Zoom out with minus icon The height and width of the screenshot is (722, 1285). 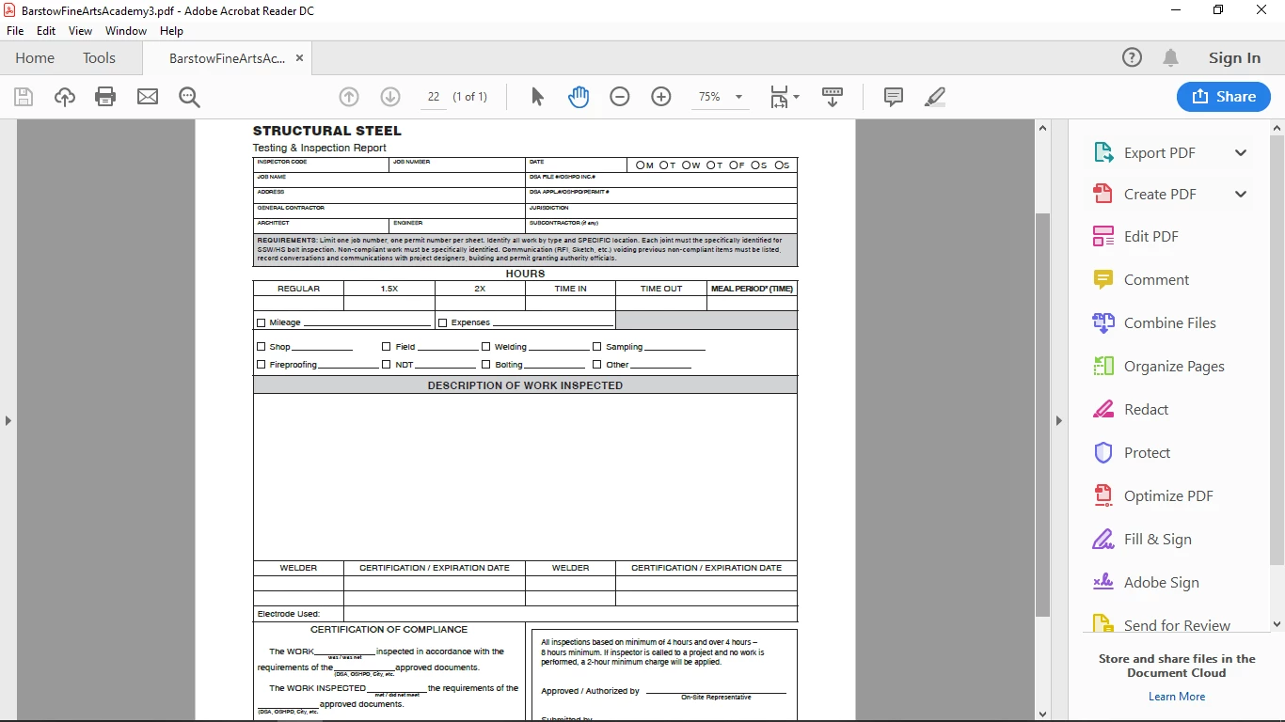point(619,97)
